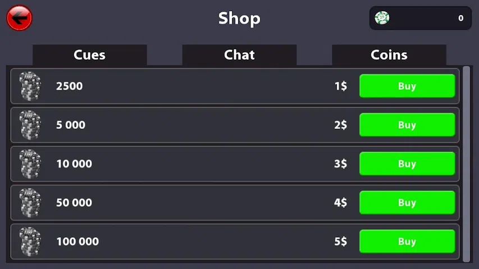The image size is (479, 269).
Task: Switch to the Cues tab
Action: click(x=89, y=55)
